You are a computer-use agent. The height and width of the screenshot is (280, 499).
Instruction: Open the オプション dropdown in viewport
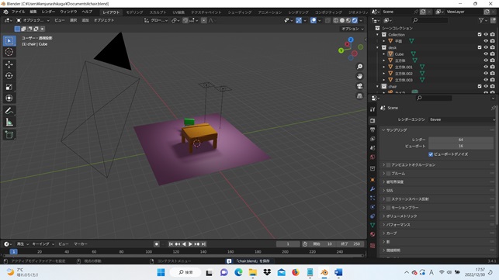(352, 29)
